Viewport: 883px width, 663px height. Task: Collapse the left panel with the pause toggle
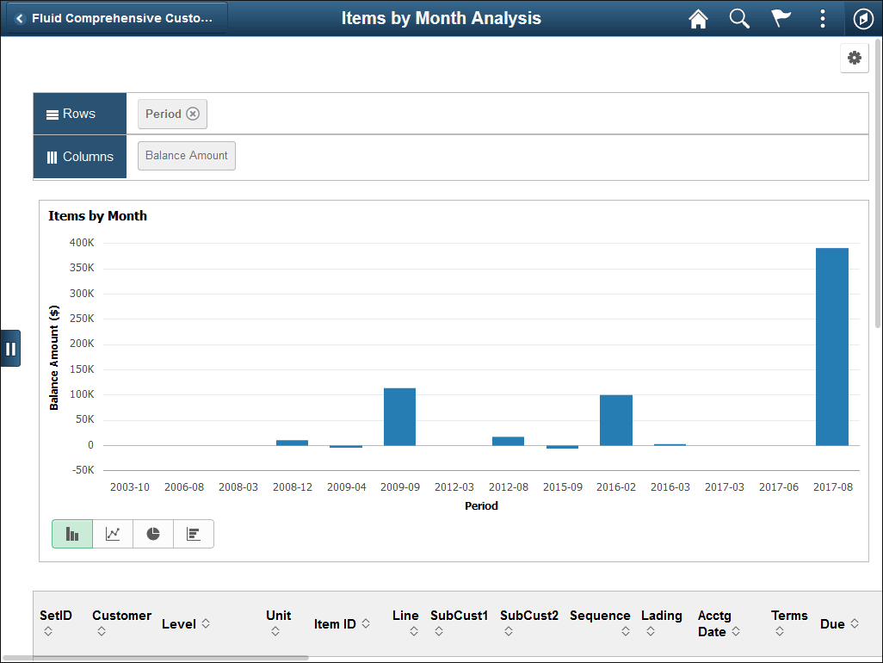pos(11,348)
